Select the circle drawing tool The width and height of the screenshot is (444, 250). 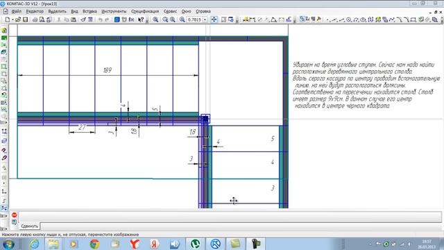349,19
